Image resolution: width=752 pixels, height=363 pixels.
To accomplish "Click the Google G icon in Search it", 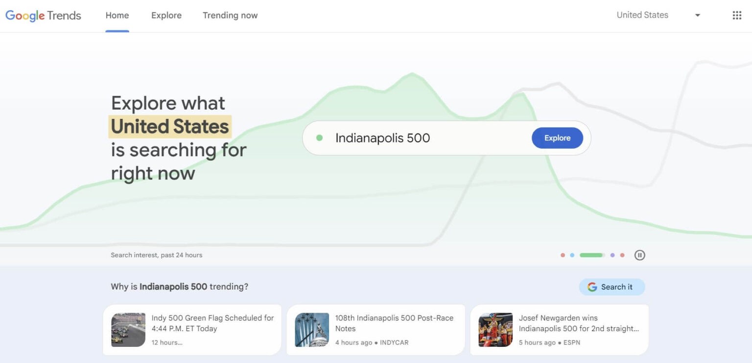I will click(592, 287).
